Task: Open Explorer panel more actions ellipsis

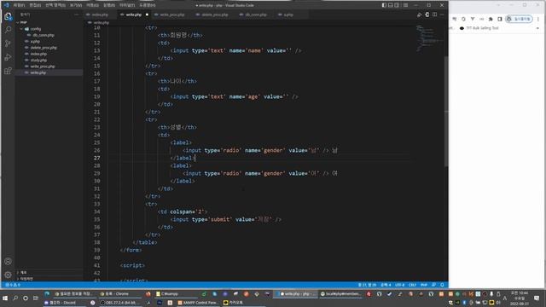Action: [x=76, y=14]
